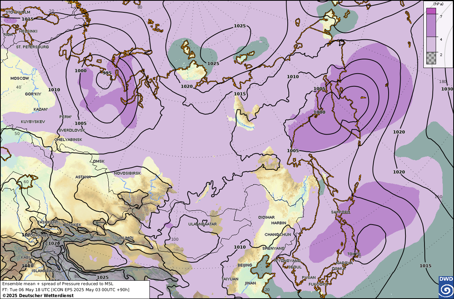Screen dimensions: 454x299
Task: Select the 4 to 7 hPa legend swatch
Action: pos(431,26)
